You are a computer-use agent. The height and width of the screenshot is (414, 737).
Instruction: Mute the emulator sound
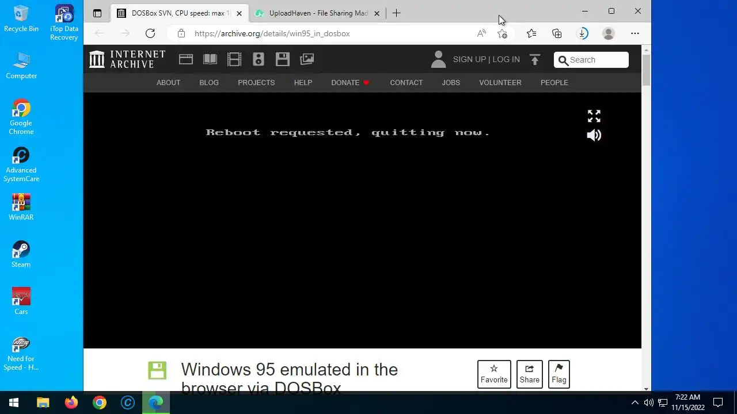pyautogui.click(x=594, y=135)
